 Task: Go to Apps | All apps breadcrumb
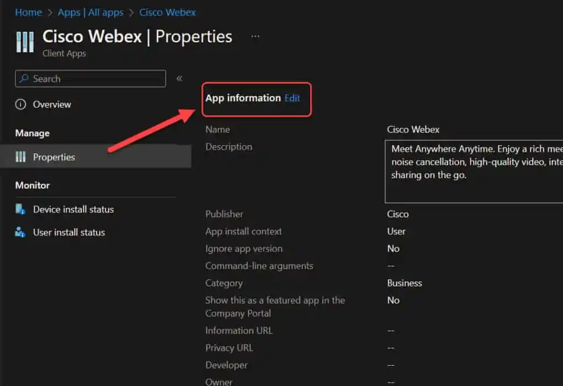(x=91, y=13)
